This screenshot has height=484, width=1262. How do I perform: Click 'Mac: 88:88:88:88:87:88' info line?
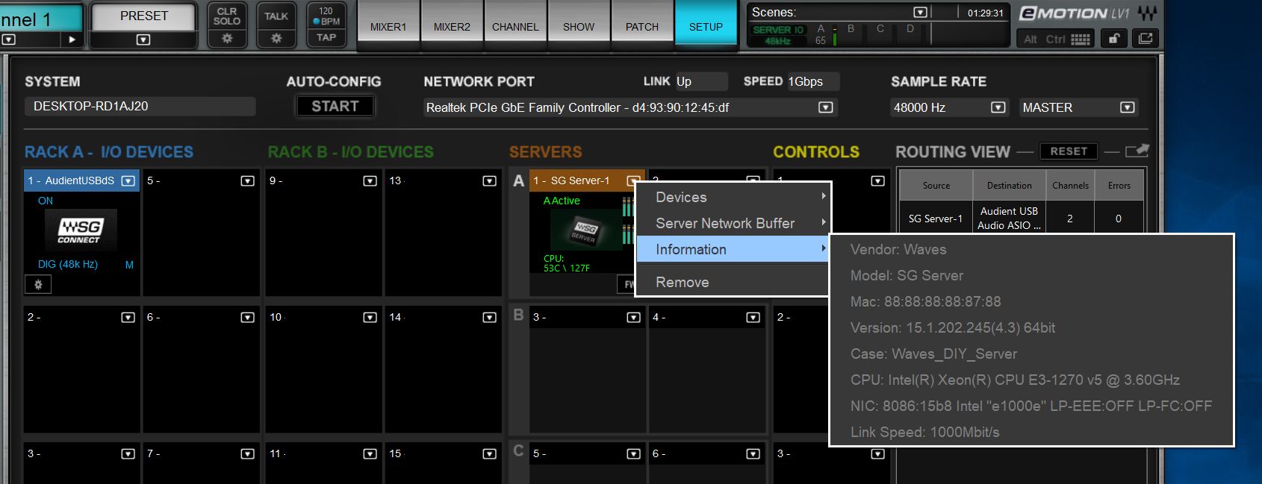coord(926,301)
